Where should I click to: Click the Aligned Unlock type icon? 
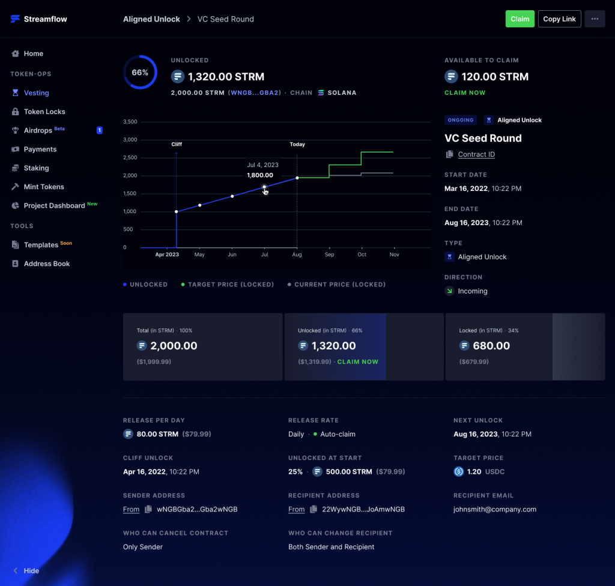point(449,257)
